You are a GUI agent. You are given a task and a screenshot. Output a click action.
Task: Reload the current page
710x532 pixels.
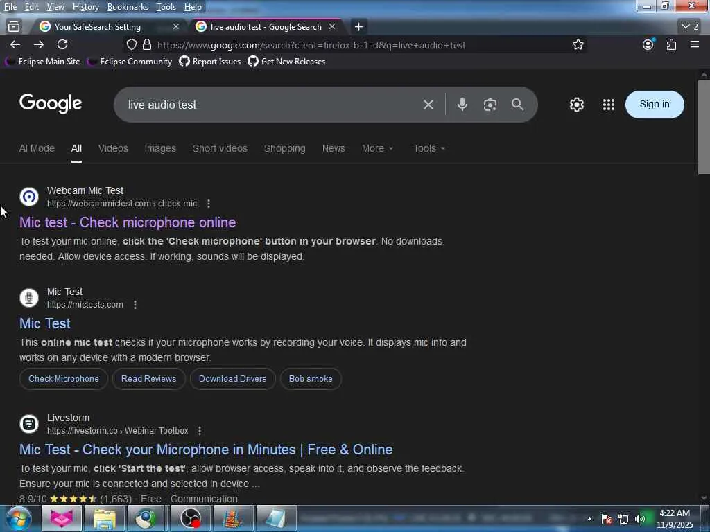click(x=62, y=44)
